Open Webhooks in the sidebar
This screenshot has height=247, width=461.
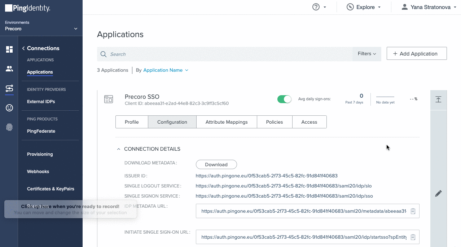38,172
